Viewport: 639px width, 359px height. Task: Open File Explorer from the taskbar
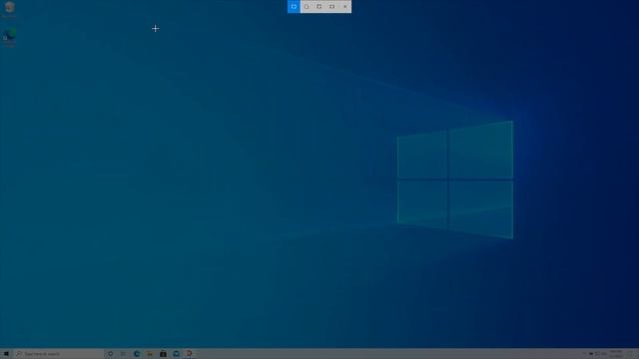pos(150,354)
